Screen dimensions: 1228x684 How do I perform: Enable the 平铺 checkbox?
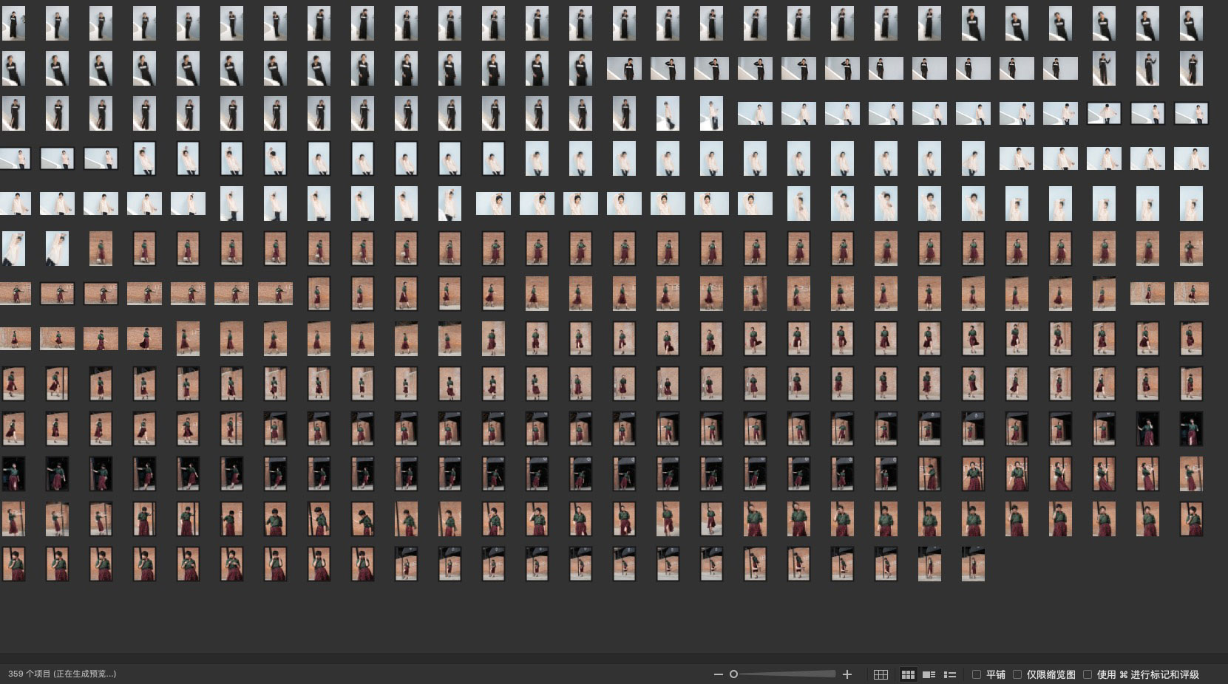pos(977,674)
